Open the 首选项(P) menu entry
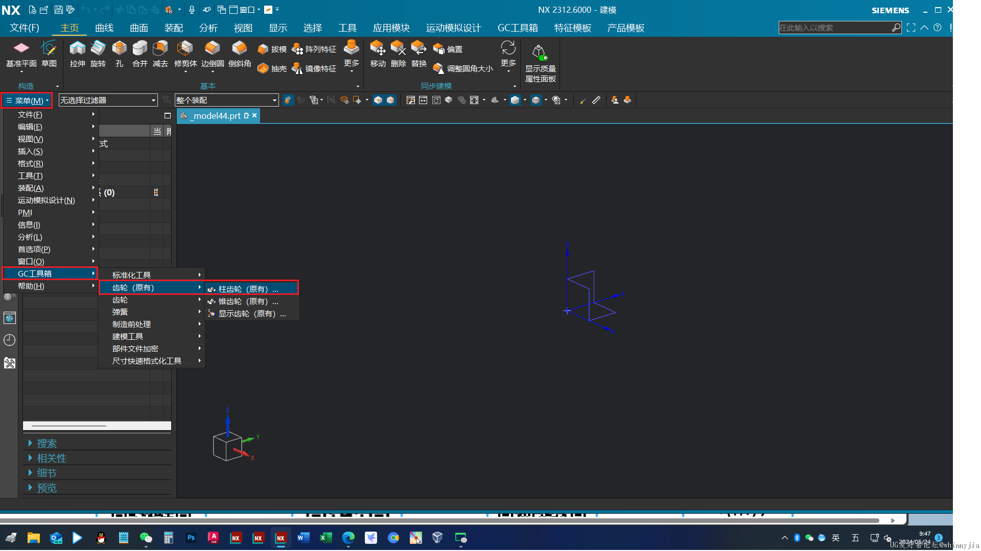981x551 pixels. [x=50, y=249]
